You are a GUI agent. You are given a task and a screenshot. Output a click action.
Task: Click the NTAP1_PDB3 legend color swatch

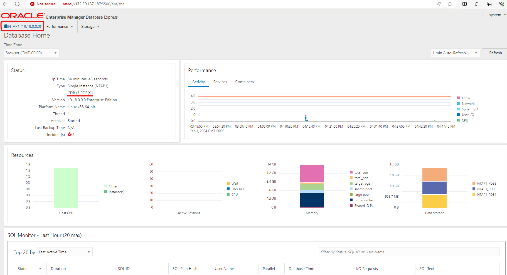[474, 184]
